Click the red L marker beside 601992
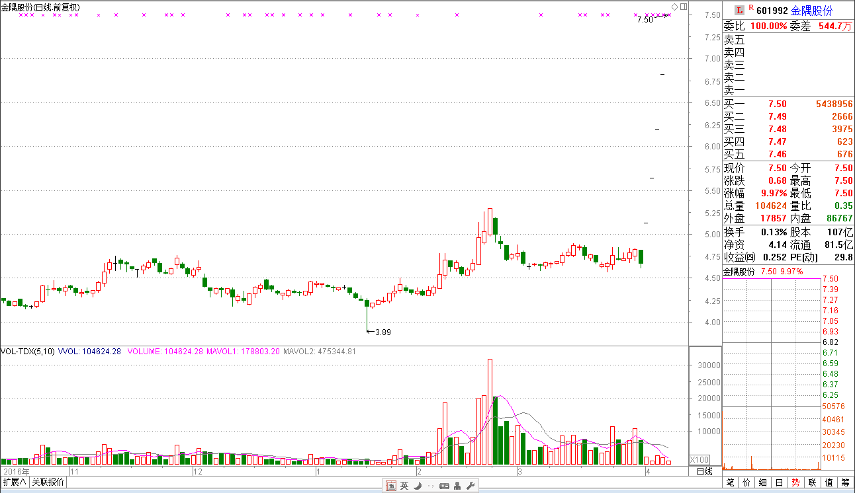 click(x=739, y=9)
